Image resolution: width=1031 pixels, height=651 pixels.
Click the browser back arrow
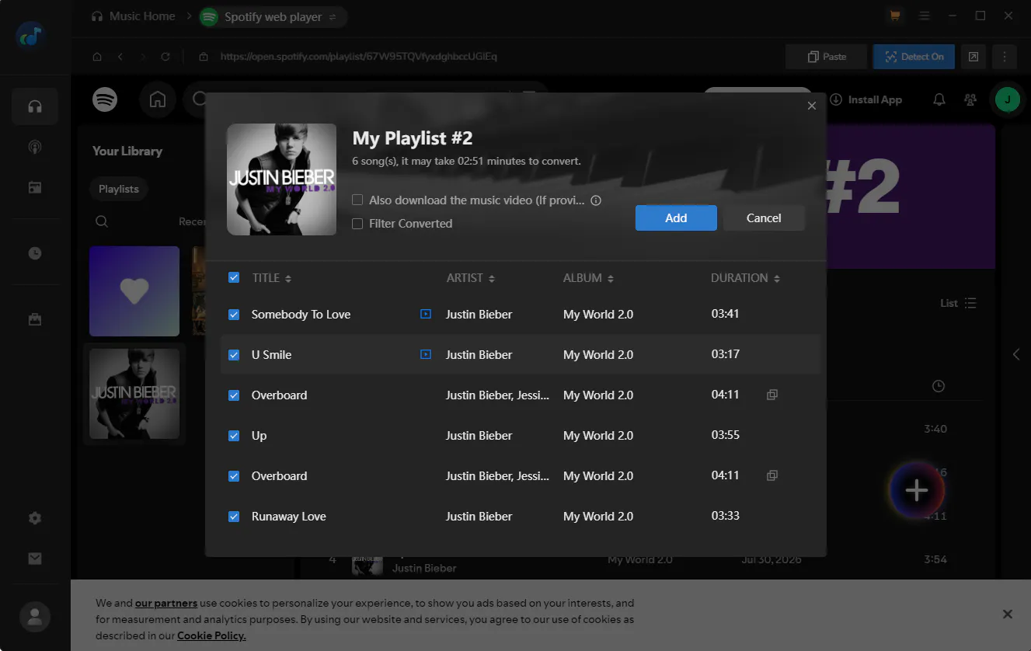point(120,57)
